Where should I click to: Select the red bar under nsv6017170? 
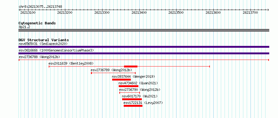coord(132,99)
